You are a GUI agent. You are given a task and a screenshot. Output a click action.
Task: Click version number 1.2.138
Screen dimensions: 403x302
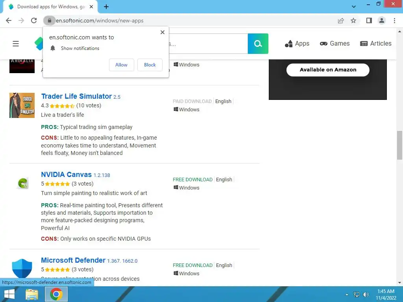pyautogui.click(x=102, y=175)
